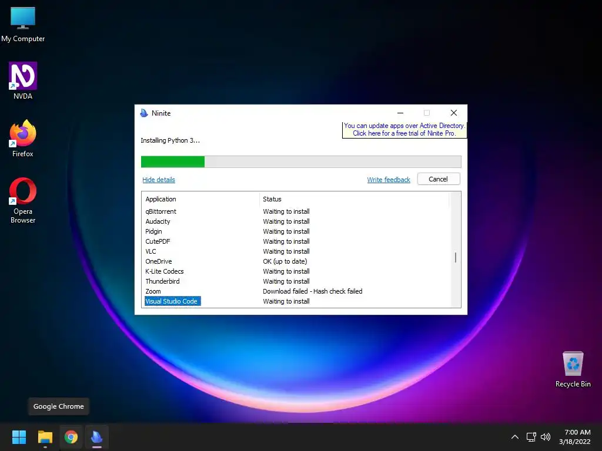Viewport: 602px width, 451px height.
Task: Select the NVDA desktop shortcut
Action: tap(23, 81)
